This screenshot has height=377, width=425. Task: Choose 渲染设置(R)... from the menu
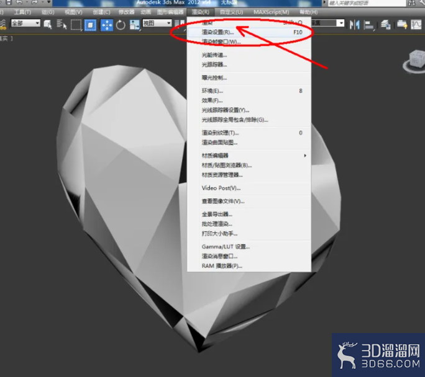click(x=249, y=32)
